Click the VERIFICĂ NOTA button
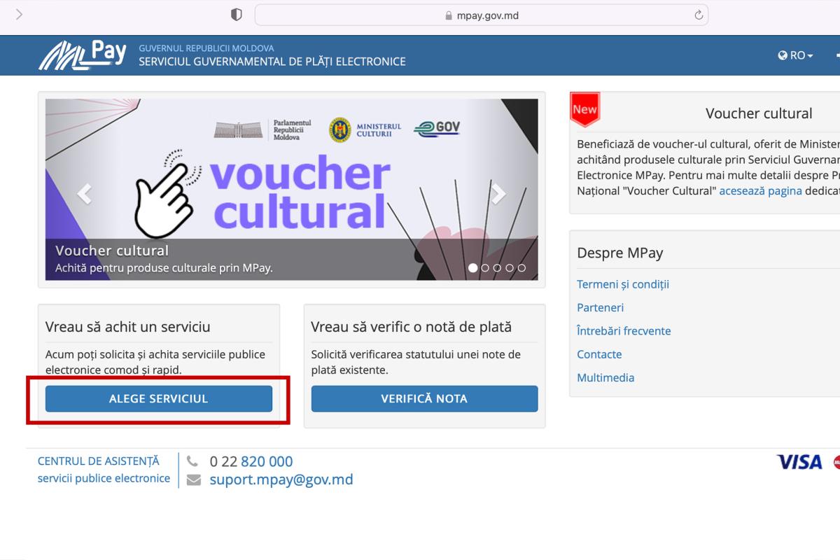The image size is (840, 560). [x=425, y=399]
